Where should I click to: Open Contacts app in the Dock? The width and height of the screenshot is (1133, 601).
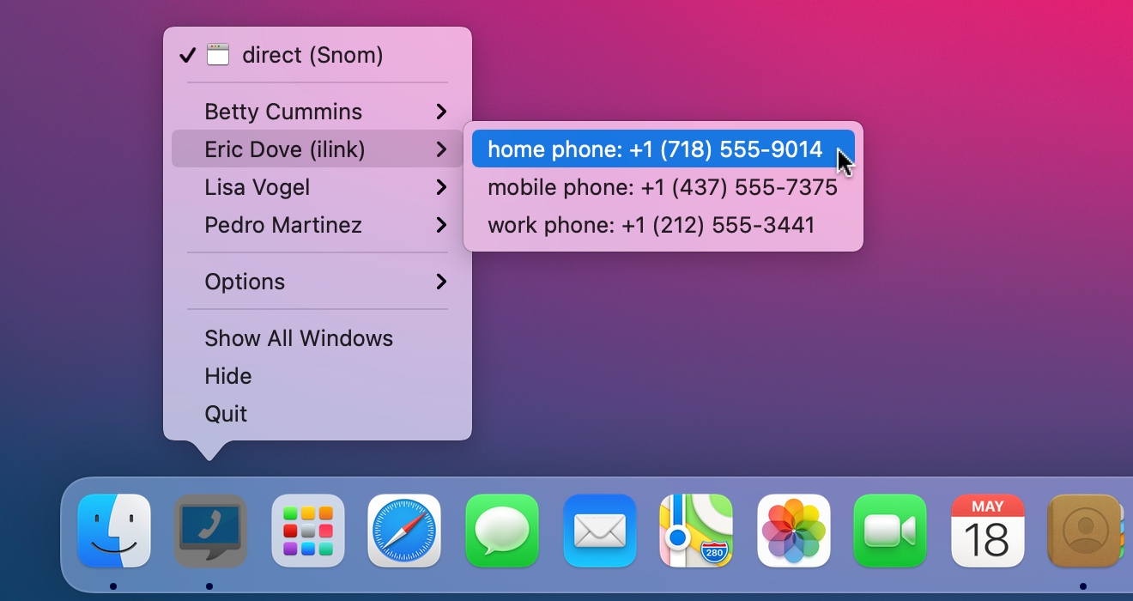[x=1084, y=531]
